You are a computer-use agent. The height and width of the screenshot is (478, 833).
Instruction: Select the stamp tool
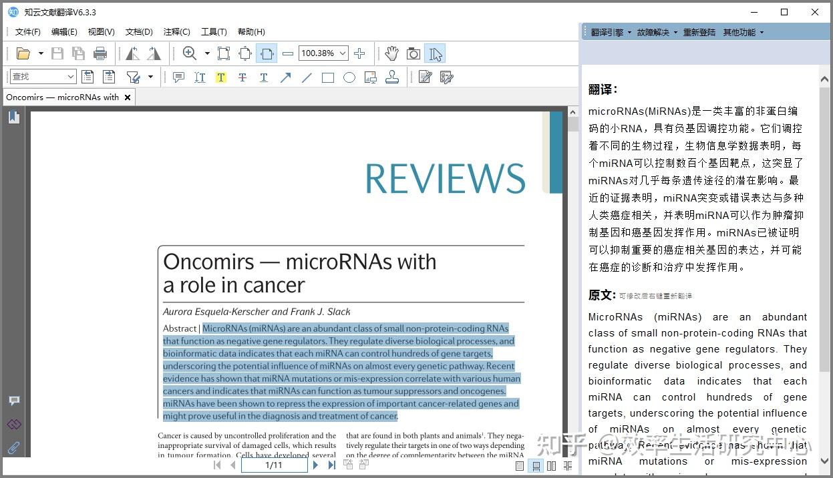click(x=392, y=77)
